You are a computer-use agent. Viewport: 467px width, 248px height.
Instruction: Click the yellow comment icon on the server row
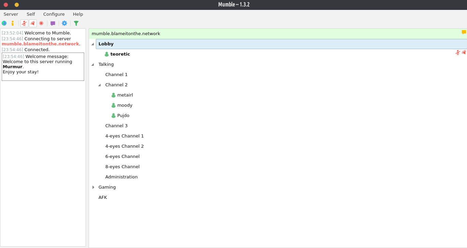(464, 32)
